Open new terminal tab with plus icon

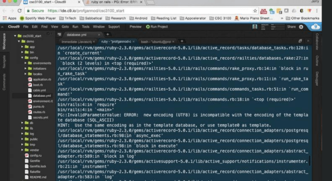[x=182, y=41]
